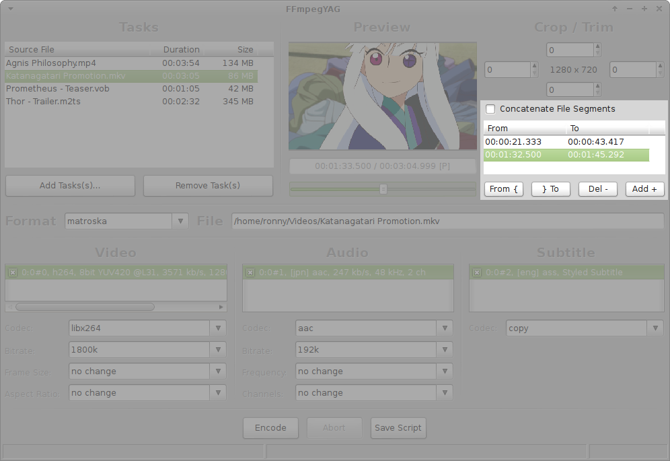Click the right crop value field
Viewport: 670px width, 461px height.
(633, 70)
